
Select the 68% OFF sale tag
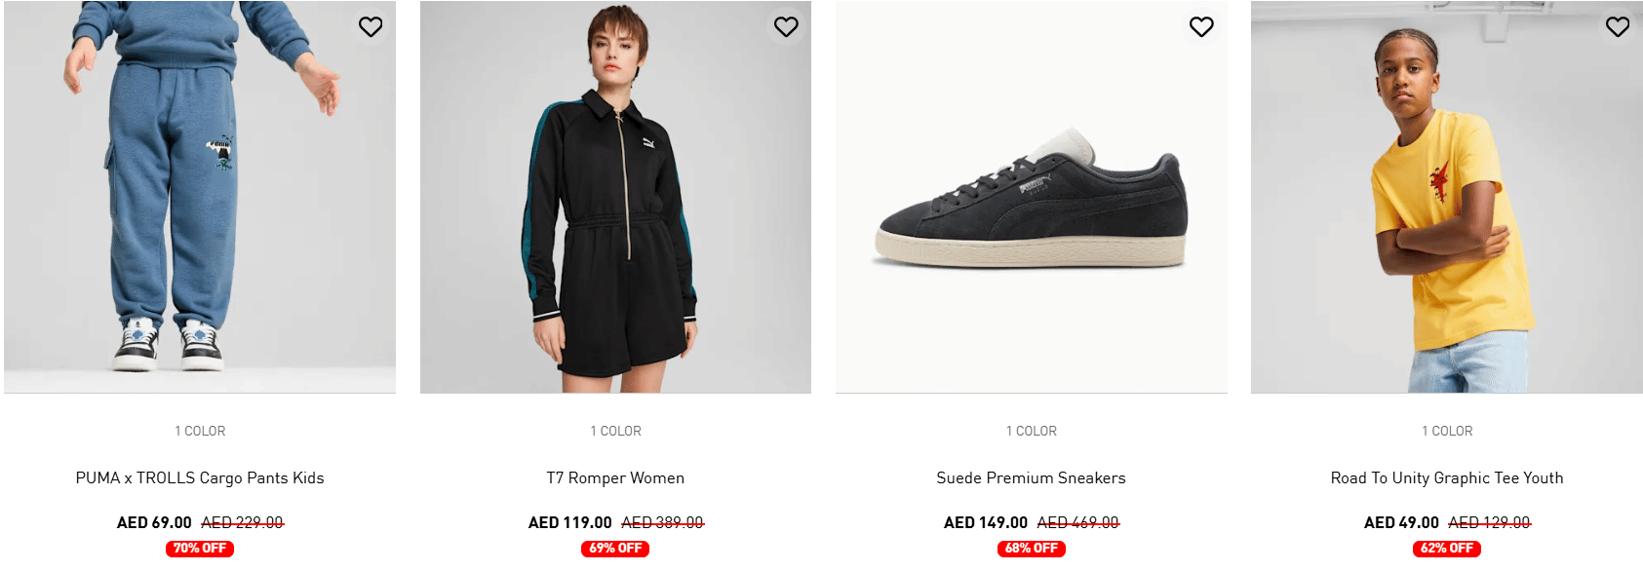click(x=1031, y=549)
